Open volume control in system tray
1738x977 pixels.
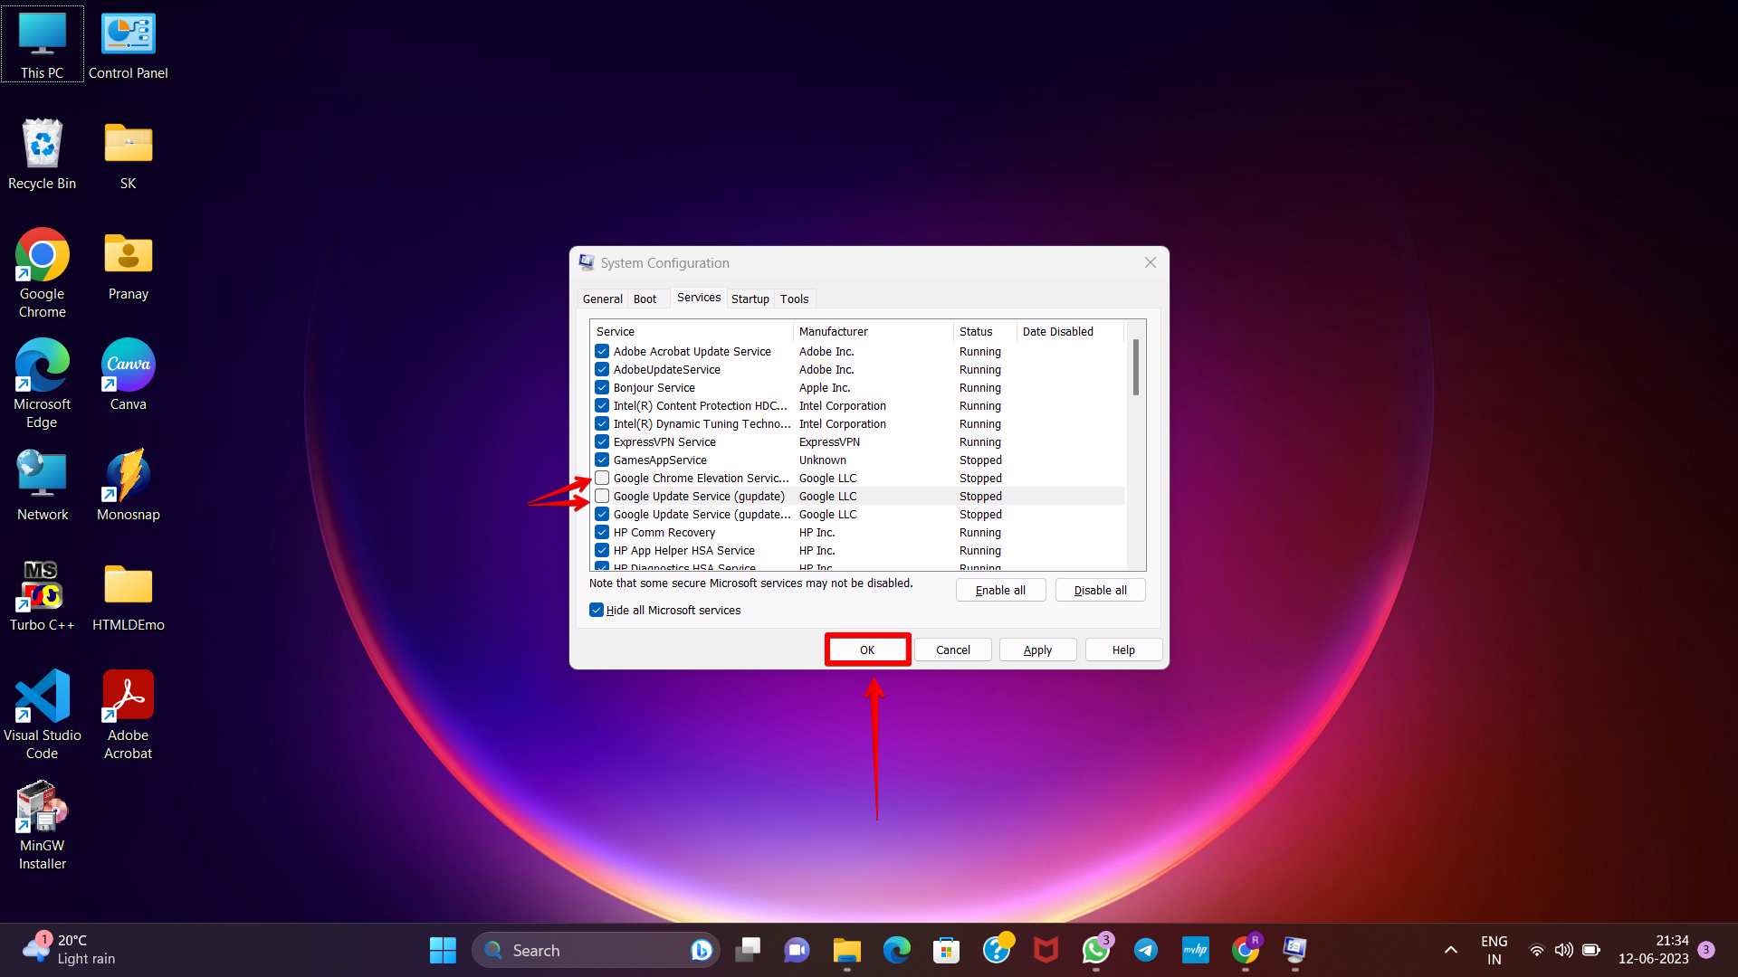pos(1563,950)
